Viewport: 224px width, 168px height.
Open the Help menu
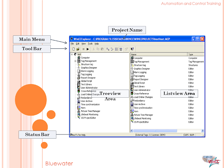pyautogui.click(x=97, y=44)
